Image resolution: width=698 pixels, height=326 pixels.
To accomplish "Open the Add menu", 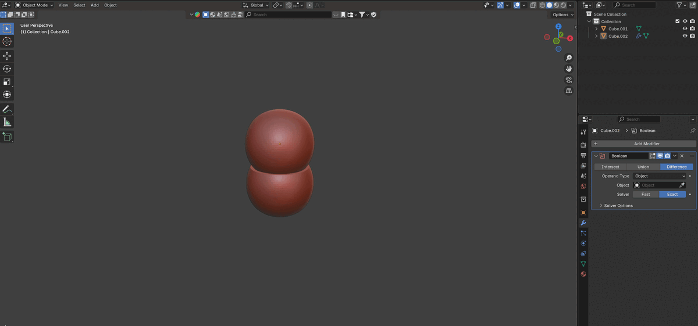I will pos(94,5).
